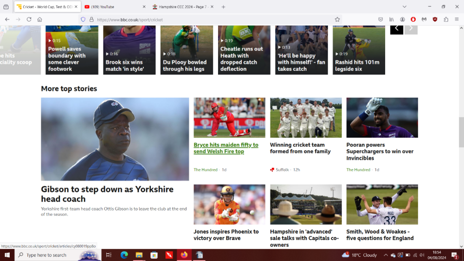The image size is (464, 261).
Task: Play the 'Rashid hits 101m legside six' video
Action: [359, 50]
